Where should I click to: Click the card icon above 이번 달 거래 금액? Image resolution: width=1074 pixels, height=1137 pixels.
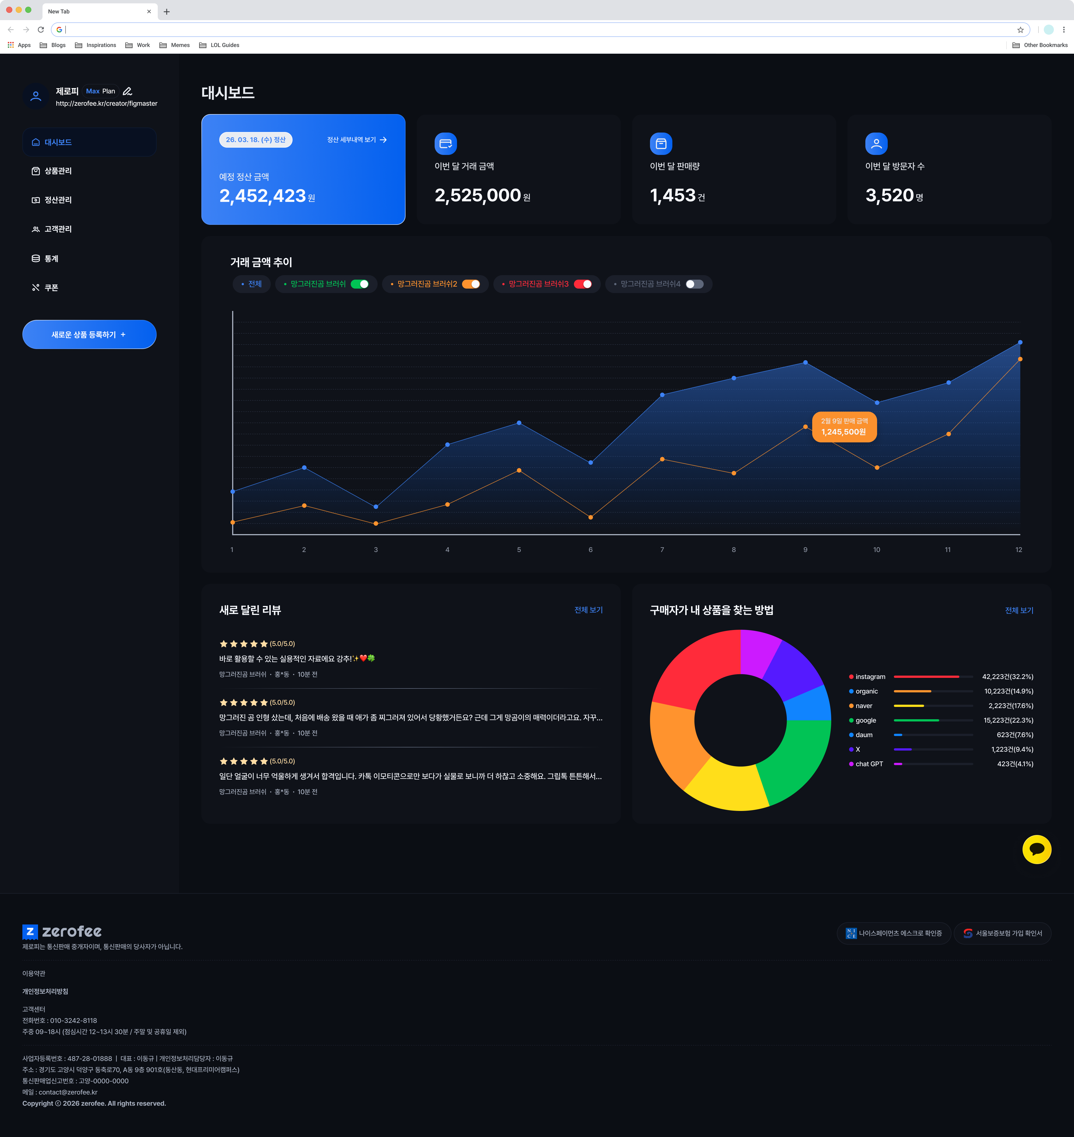445,144
